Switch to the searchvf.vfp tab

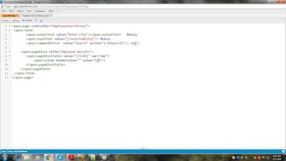coord(9,16)
